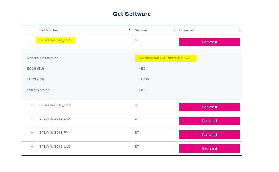Expand the STSW-IMG043_F401 row
The image size is (279, 172).
(x=32, y=105)
